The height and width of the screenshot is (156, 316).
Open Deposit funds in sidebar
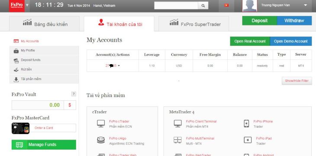click(44, 60)
